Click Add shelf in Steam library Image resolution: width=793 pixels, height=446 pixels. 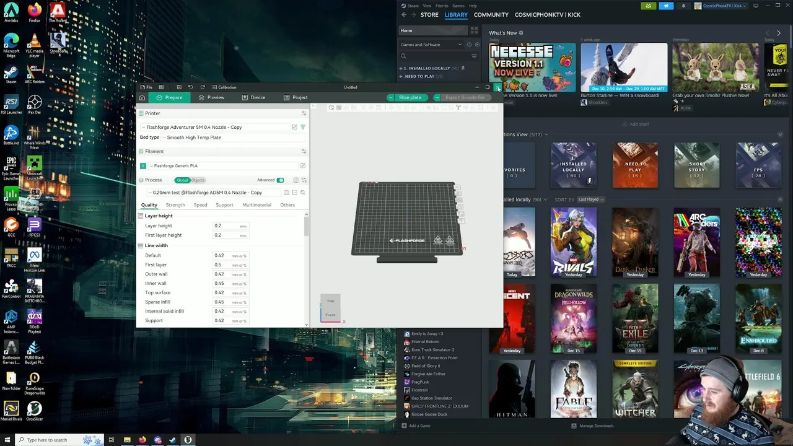point(636,125)
